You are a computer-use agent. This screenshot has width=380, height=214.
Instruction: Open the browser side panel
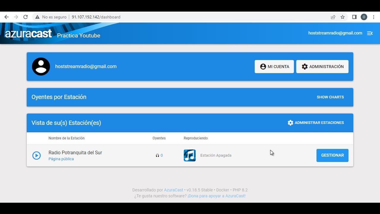(x=354, y=17)
